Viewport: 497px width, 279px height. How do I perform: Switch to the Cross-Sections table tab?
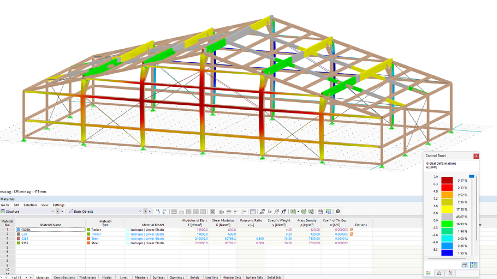point(64,277)
